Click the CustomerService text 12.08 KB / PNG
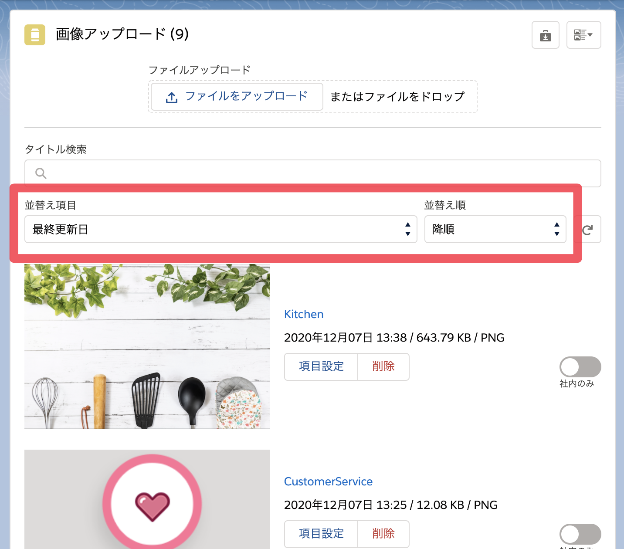Image resolution: width=624 pixels, height=549 pixels. [x=457, y=505]
